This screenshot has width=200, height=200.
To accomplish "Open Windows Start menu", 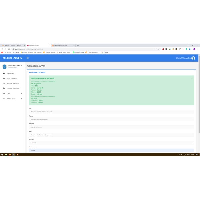I will [x=2, y=155].
